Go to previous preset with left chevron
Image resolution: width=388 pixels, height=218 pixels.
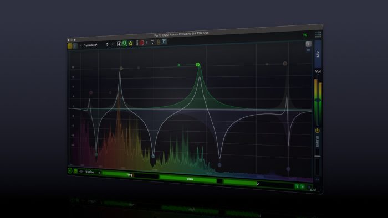[x=80, y=45]
